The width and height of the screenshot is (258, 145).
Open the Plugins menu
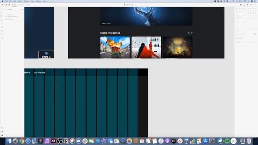pos(26,1)
